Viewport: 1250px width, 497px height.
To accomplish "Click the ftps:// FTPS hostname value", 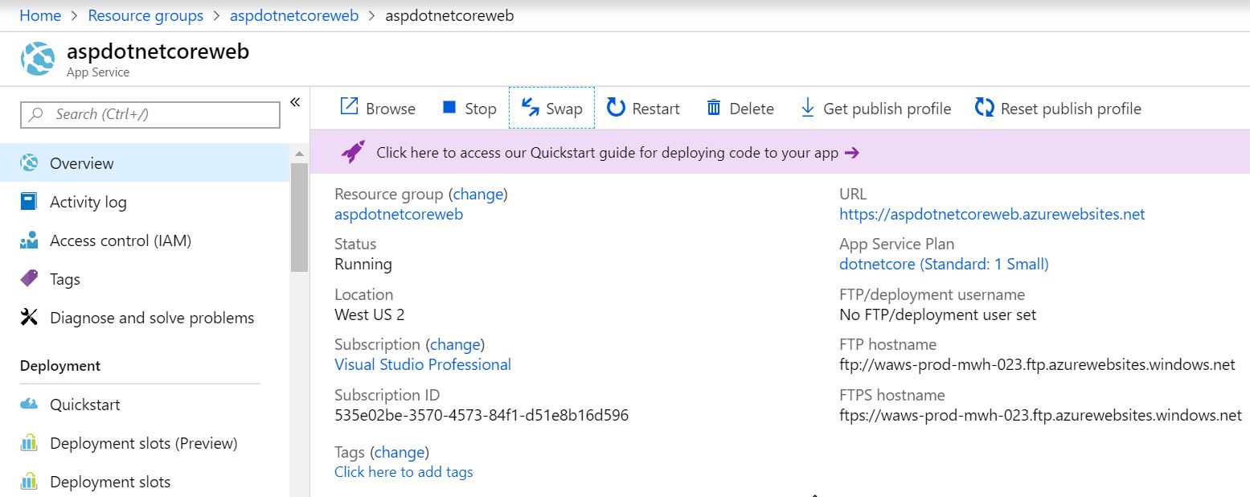I will pyautogui.click(x=1040, y=415).
